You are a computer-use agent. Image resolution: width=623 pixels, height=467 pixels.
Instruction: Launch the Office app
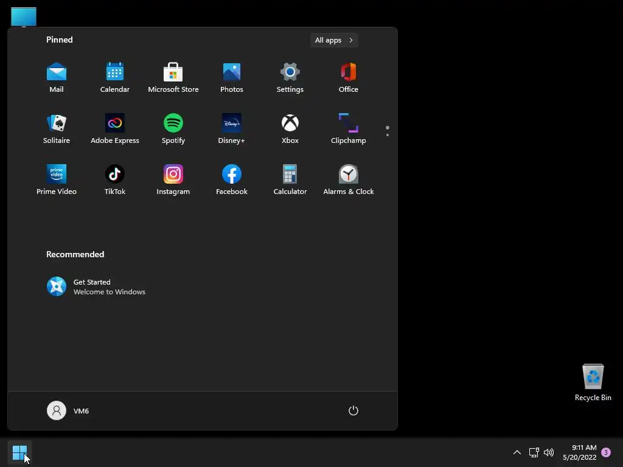pos(349,78)
